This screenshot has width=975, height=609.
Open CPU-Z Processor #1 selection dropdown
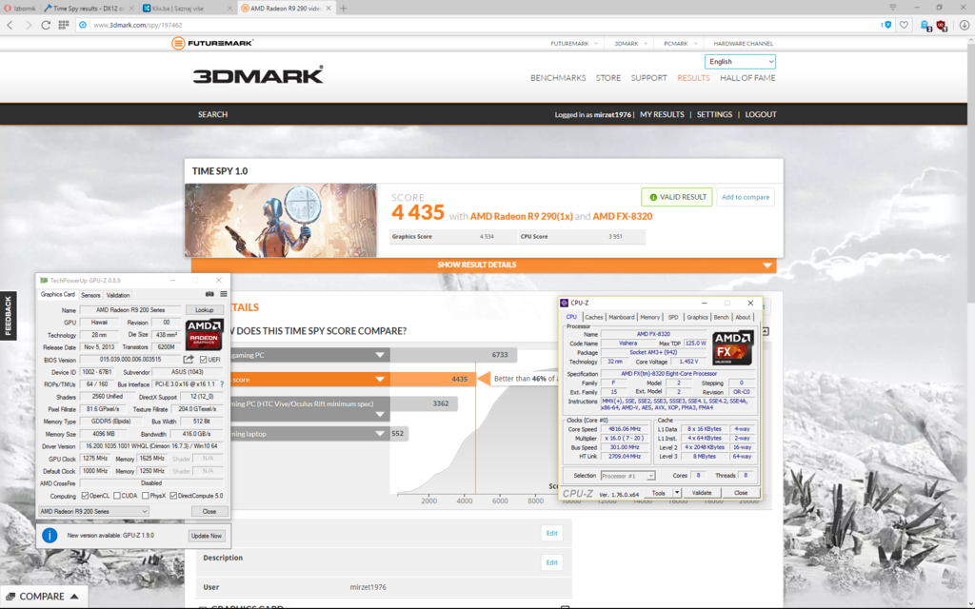[x=627, y=476]
